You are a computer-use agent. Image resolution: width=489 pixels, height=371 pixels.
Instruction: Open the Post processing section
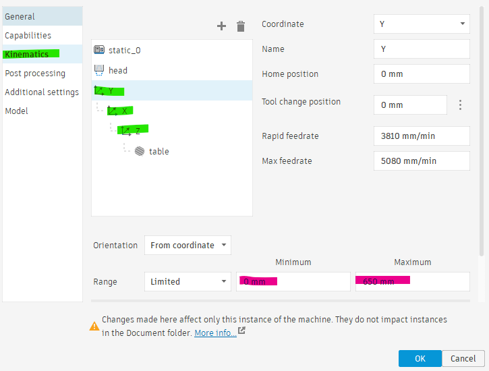pos(35,74)
